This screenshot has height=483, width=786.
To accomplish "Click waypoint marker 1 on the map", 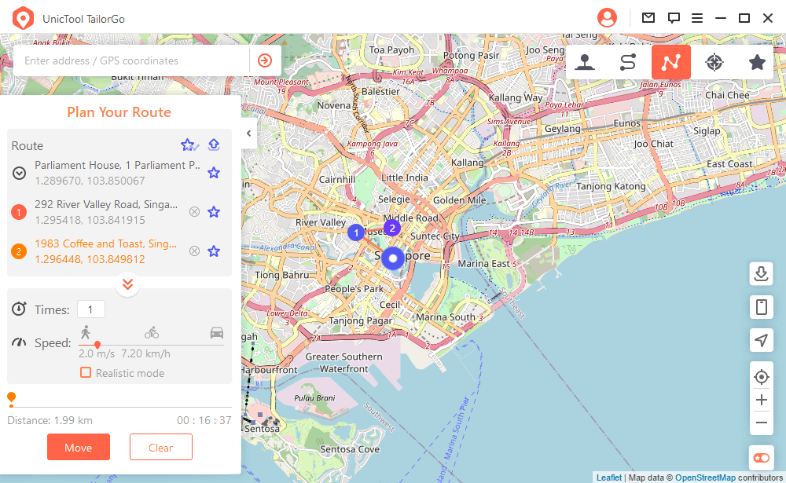I will click(x=356, y=232).
